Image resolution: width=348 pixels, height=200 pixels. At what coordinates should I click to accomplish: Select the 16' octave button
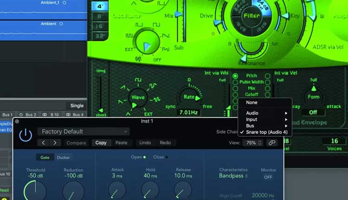(100, 26)
